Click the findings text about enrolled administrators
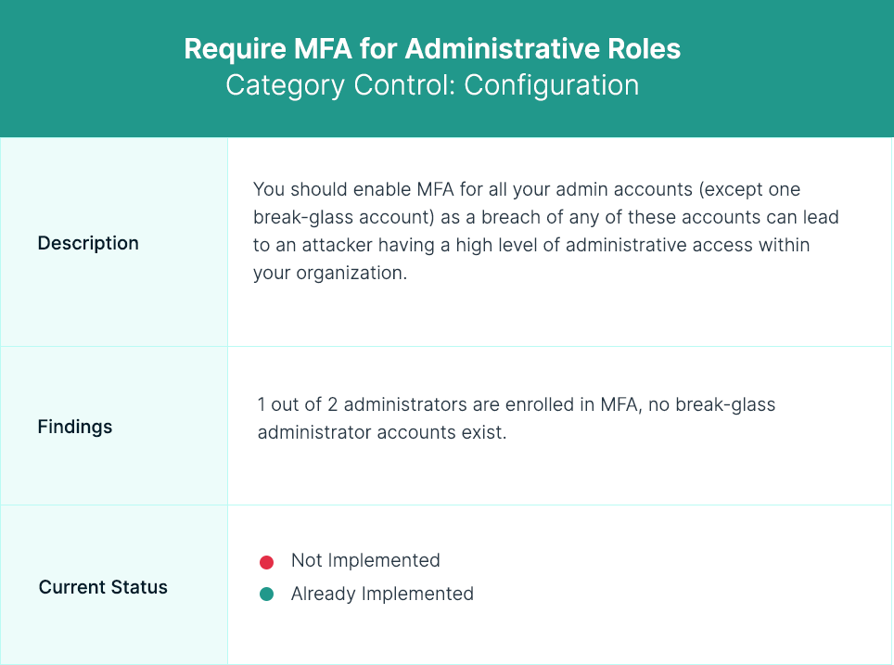The width and height of the screenshot is (894, 665). point(516,418)
